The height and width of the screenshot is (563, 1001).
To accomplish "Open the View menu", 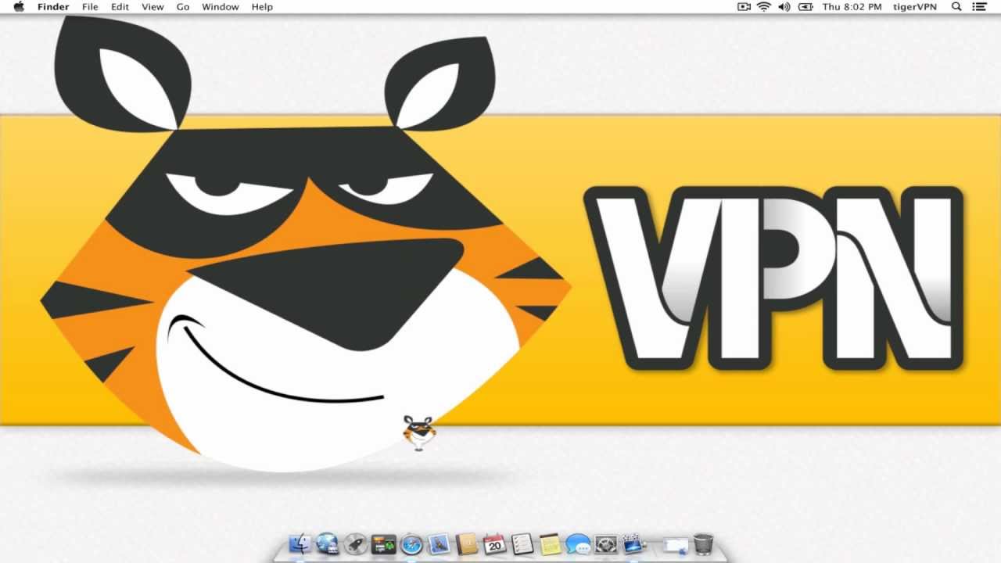I will click(152, 7).
